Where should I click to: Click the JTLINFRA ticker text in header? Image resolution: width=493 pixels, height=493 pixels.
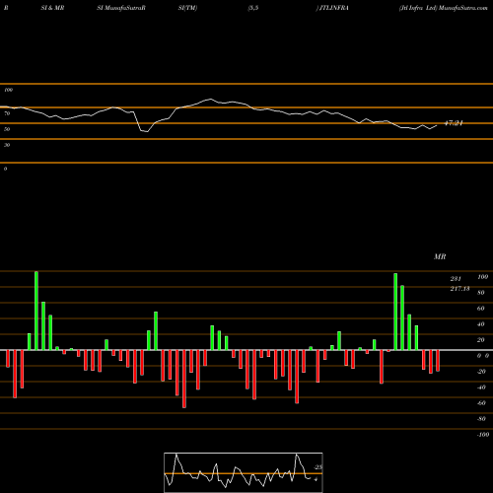(334, 8)
